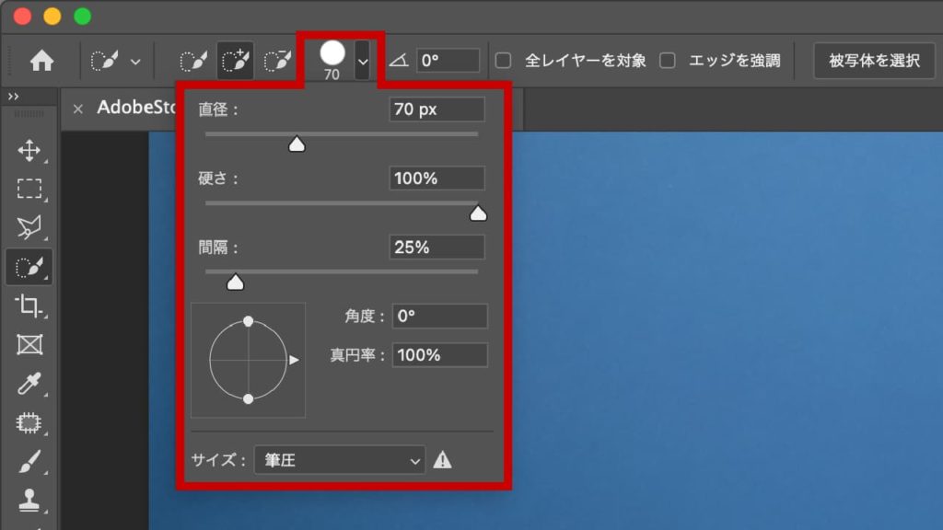Screen dimensions: 943x530
Task: Click the brush angle and roundness circle widget
Action: [x=249, y=360]
